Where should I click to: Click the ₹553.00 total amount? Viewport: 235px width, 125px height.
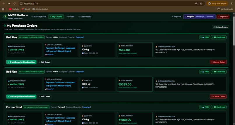(124, 50)
